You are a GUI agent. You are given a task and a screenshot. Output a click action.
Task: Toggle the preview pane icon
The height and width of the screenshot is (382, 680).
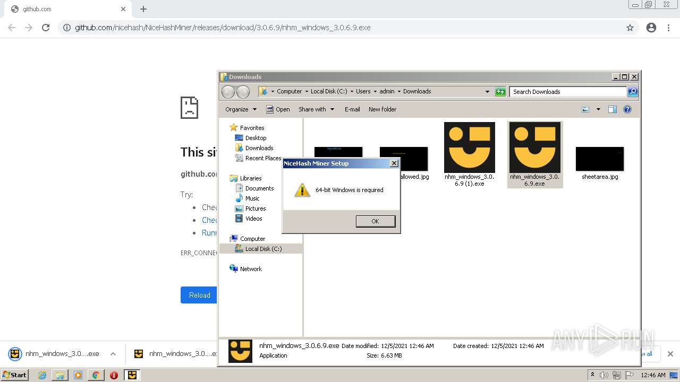point(613,109)
